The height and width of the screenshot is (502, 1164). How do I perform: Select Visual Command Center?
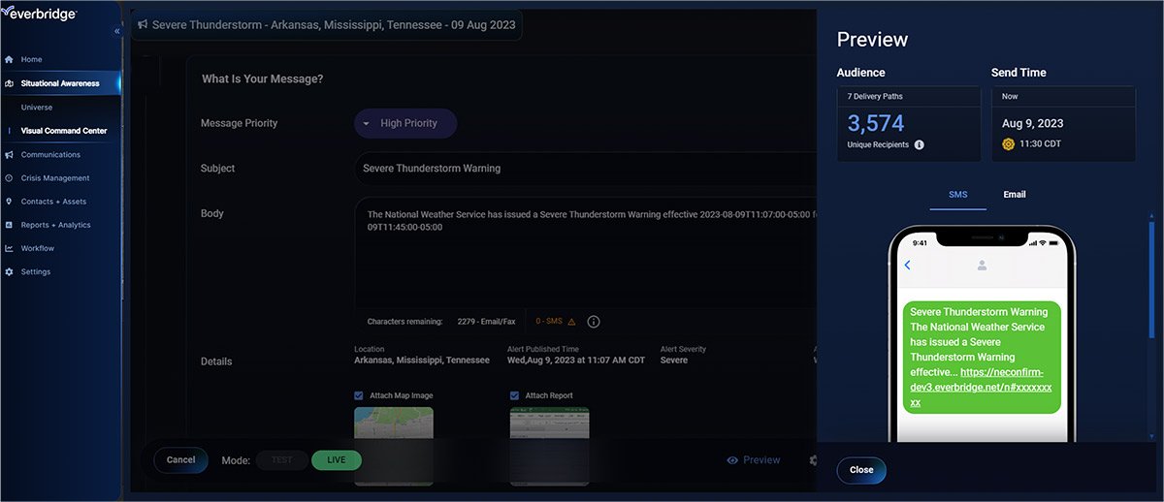pos(64,131)
